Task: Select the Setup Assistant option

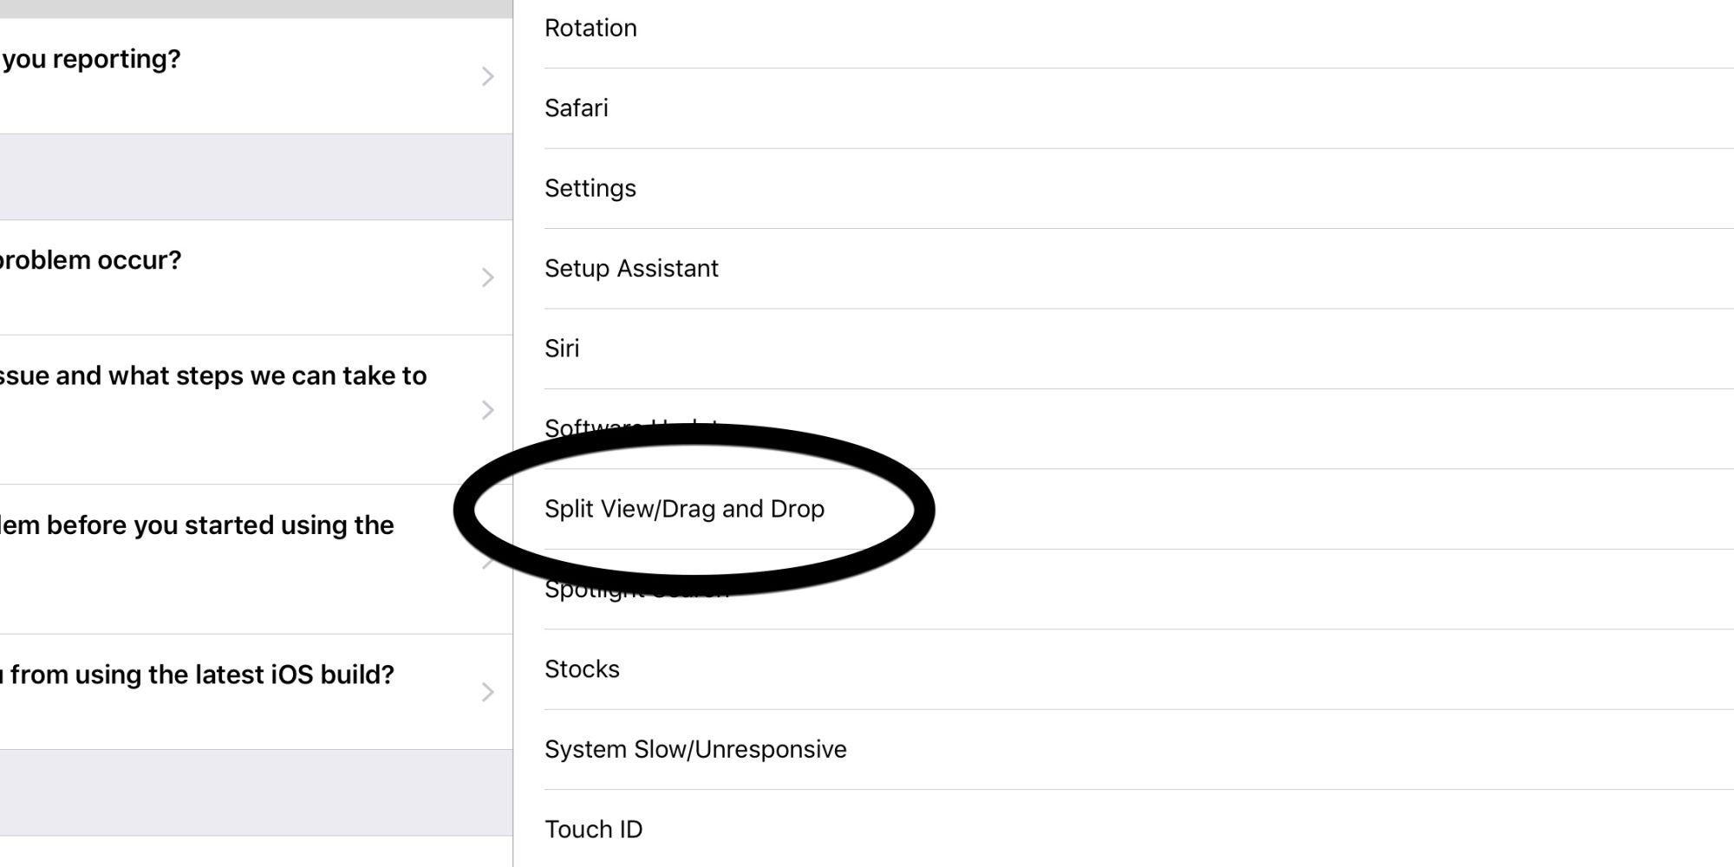Action: coord(631,269)
